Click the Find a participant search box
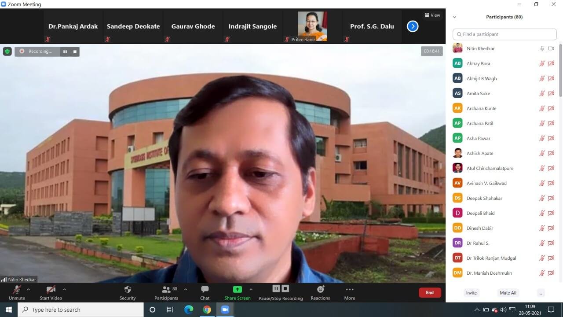This screenshot has height=317, width=563. (505, 34)
